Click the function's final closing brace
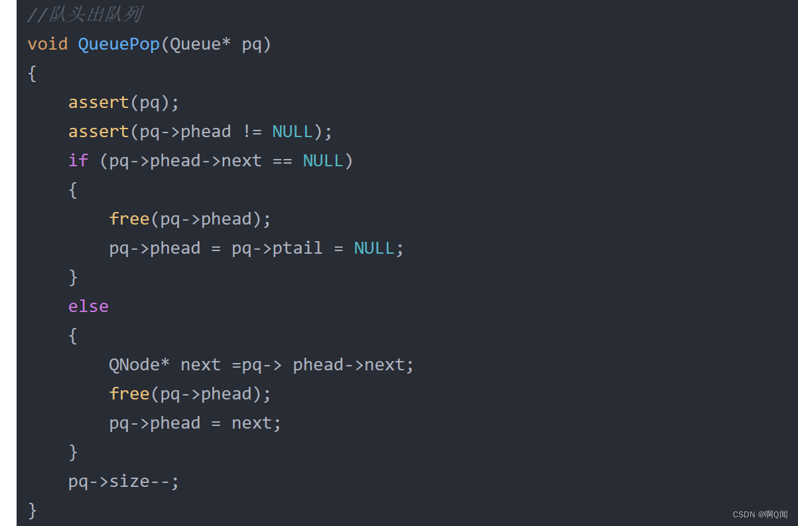This screenshot has width=798, height=526. click(33, 511)
